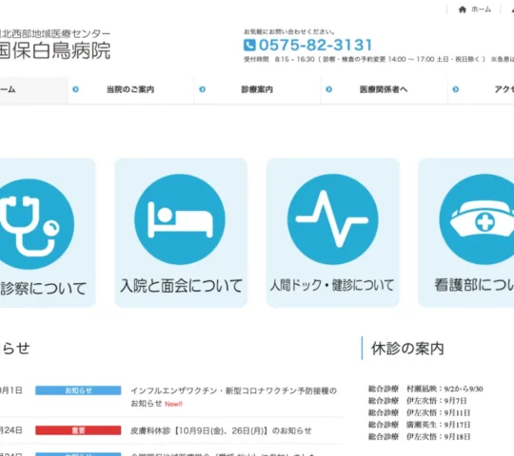The image size is (514, 456).
Task: Open the インフルエンザワクチン vaccination notice
Action: coord(233,397)
